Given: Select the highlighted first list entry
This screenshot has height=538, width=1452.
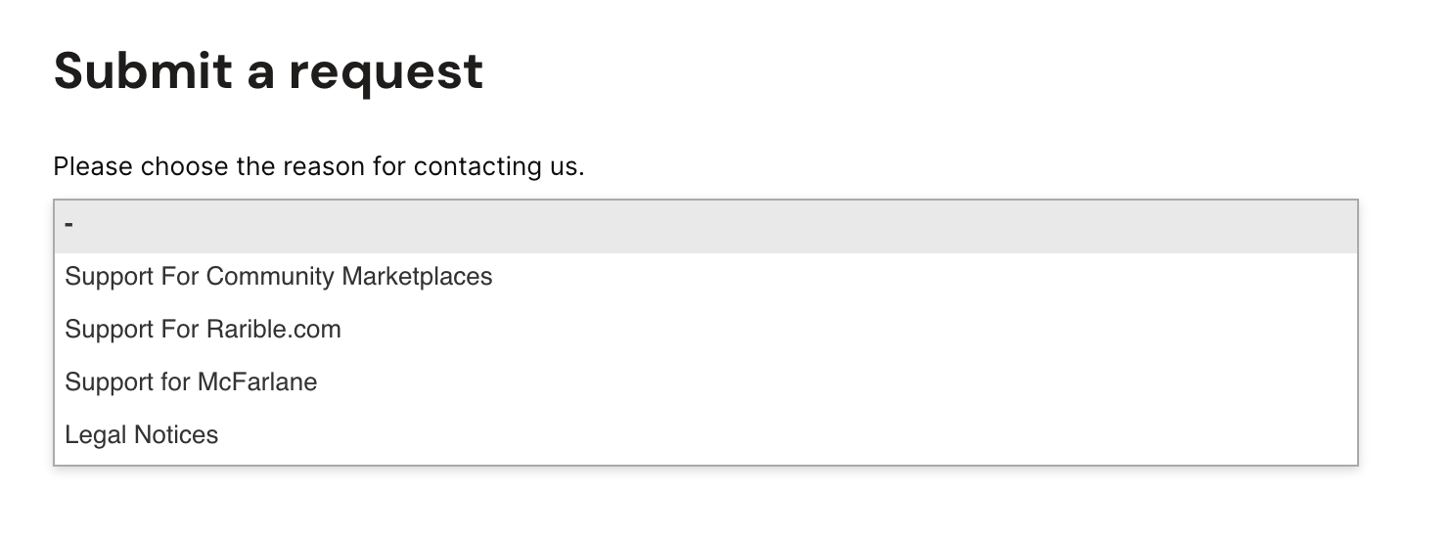Looking at the screenshot, I should pyautogui.click(x=704, y=226).
